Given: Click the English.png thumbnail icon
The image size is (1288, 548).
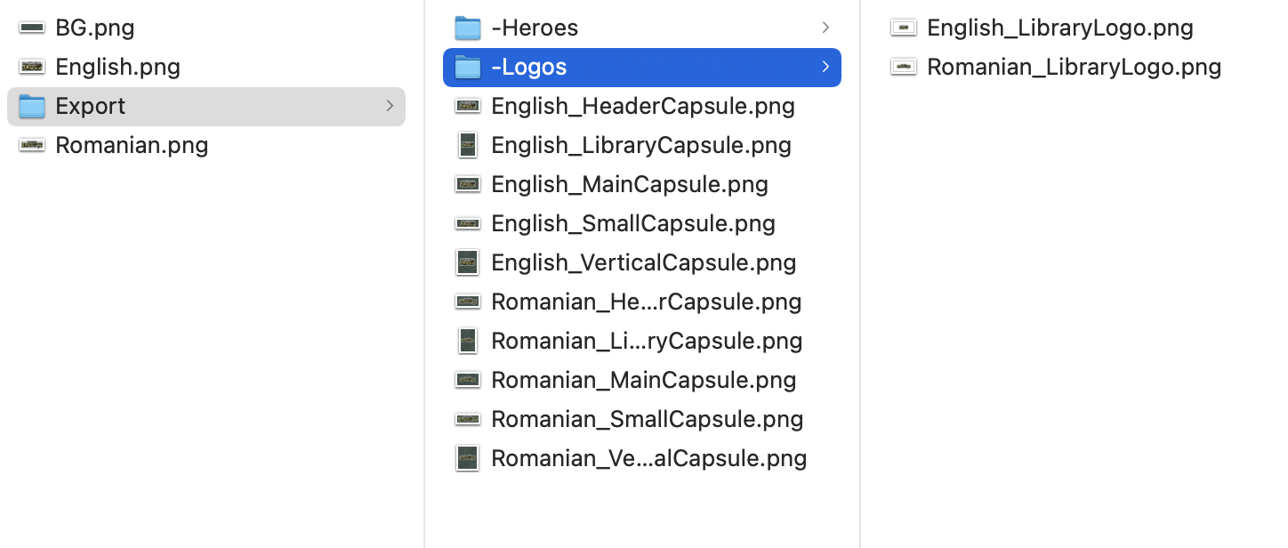Looking at the screenshot, I should coord(32,67).
